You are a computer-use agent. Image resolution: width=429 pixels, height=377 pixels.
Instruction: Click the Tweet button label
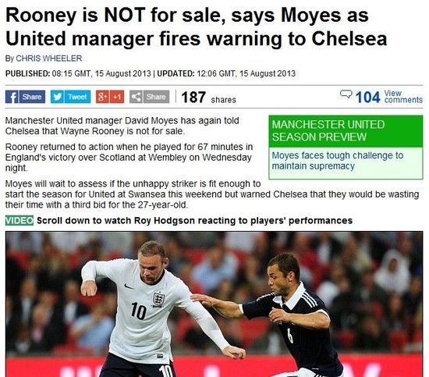[x=77, y=97]
